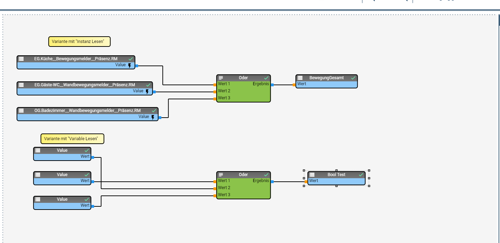Click list icon on BewegungGesamt node
Screen dimensions: 500x243
point(300,78)
